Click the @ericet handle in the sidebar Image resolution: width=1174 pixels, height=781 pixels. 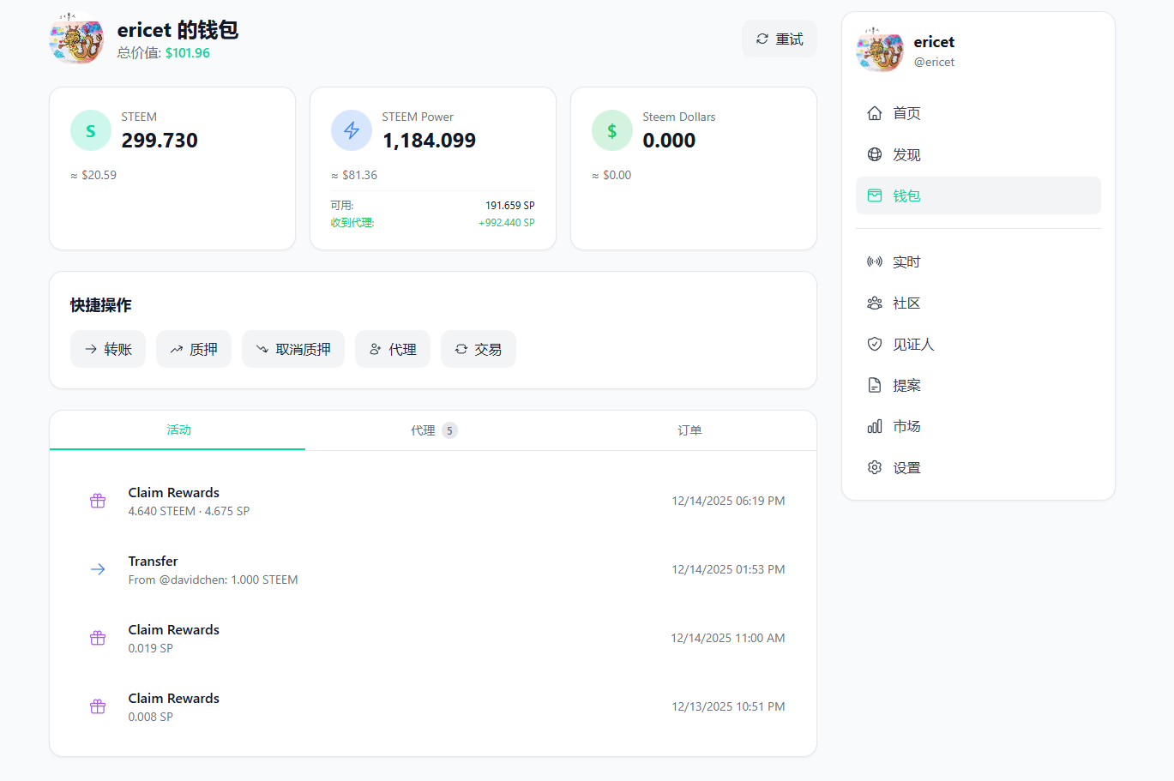click(934, 62)
